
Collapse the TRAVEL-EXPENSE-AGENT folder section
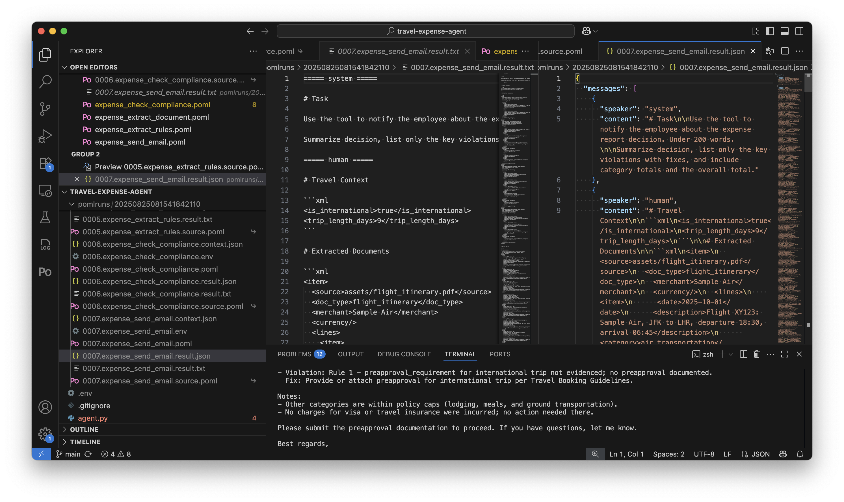point(64,192)
